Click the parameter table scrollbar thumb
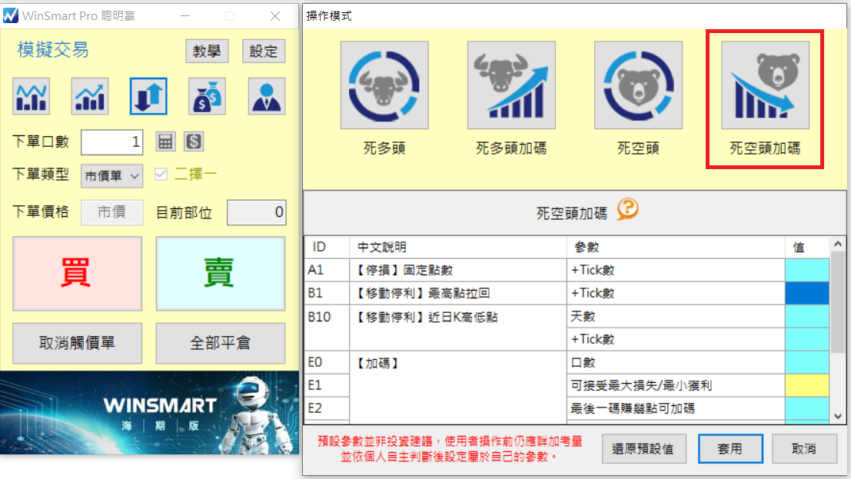 point(838,302)
